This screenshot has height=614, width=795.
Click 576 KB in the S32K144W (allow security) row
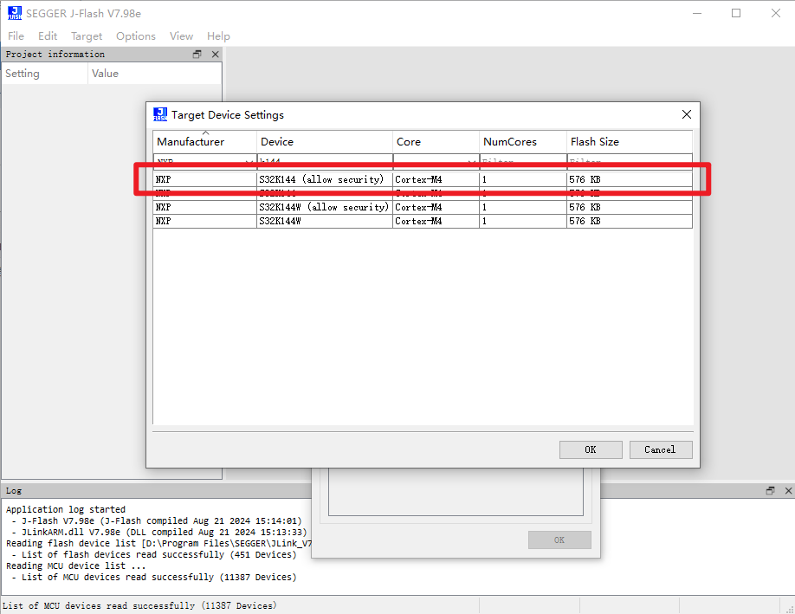(585, 207)
